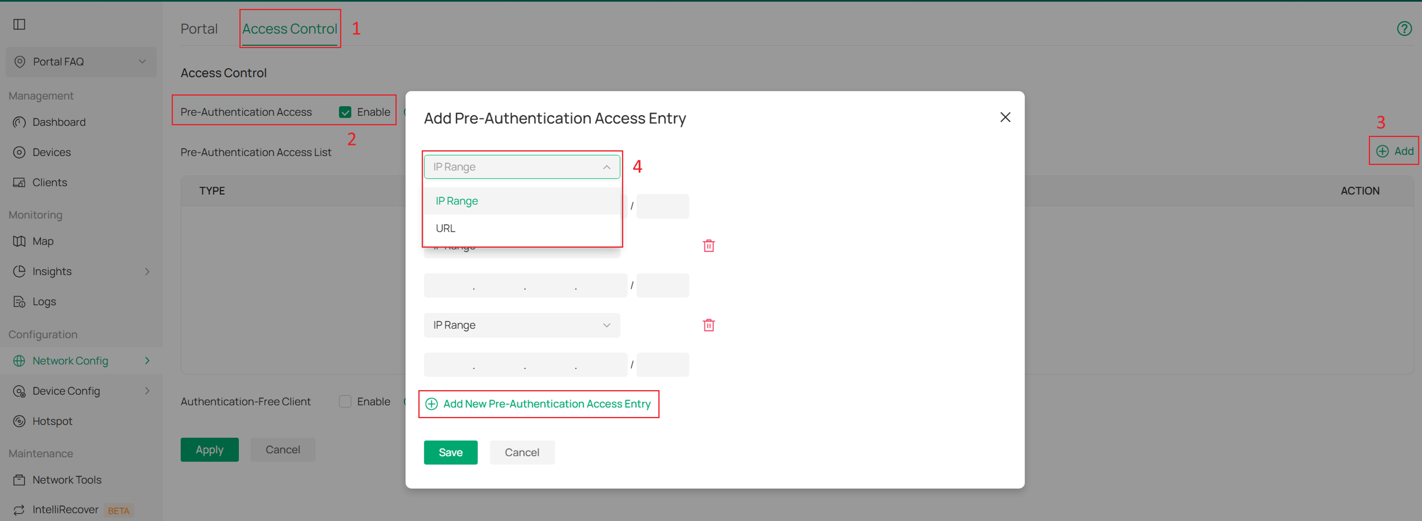The image size is (1422, 521).
Task: Click the Network Tools toolbox icon
Action: point(19,480)
